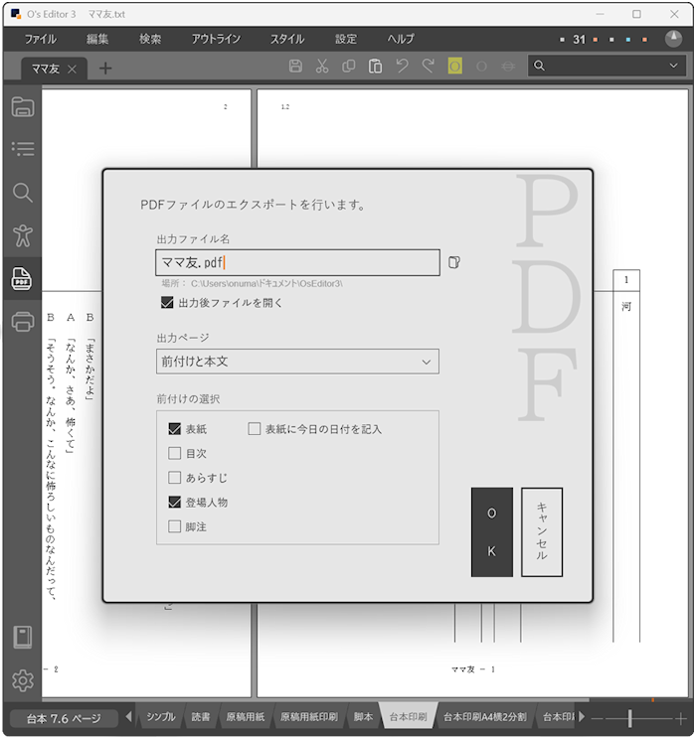Click the scissors cut icon

pyautogui.click(x=322, y=67)
